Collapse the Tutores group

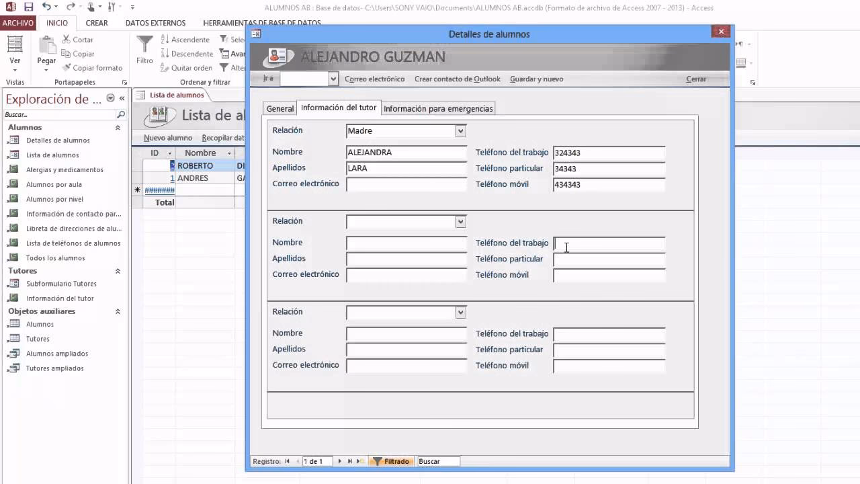pyautogui.click(x=118, y=271)
